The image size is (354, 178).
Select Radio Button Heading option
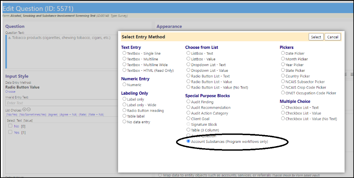click(124, 110)
